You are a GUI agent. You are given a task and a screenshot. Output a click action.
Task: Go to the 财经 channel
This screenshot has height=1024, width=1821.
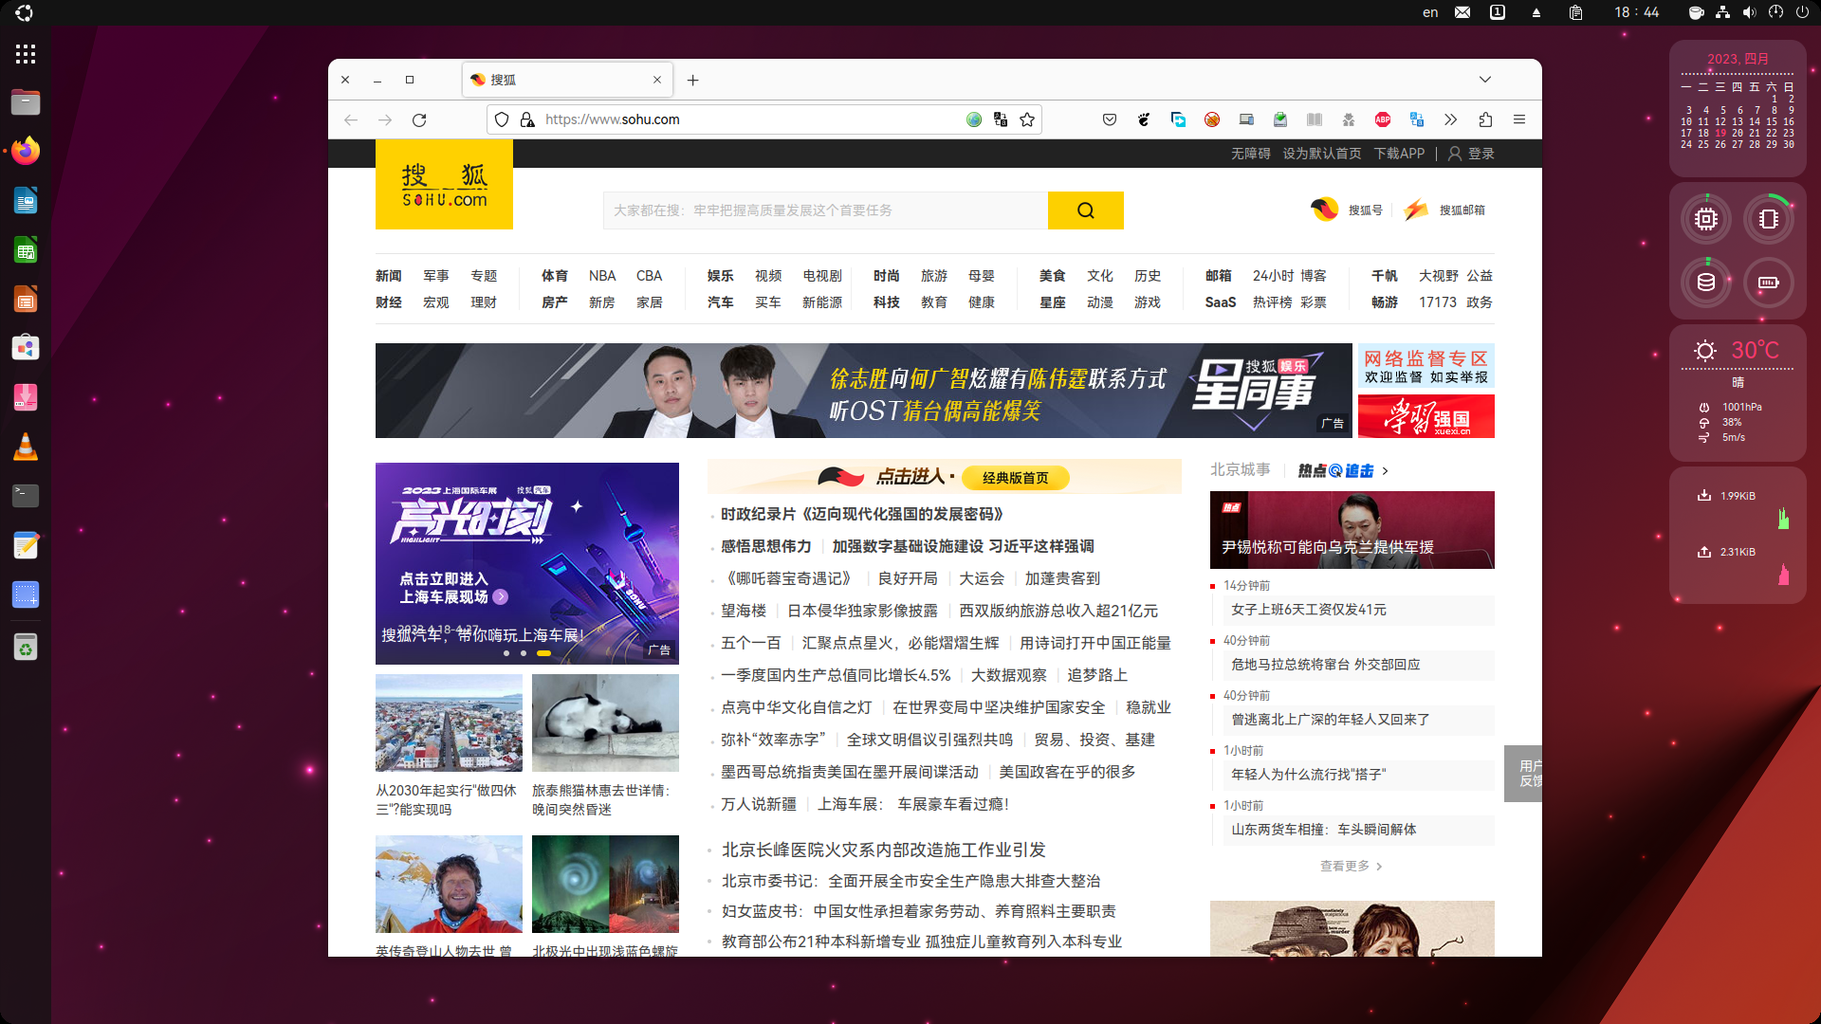389,302
